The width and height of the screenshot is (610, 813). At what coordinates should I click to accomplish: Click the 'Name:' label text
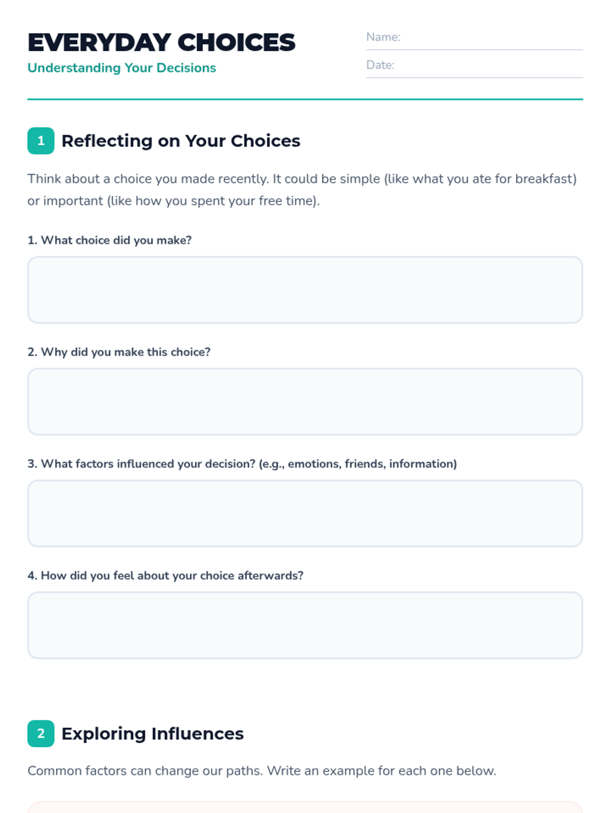click(x=383, y=37)
